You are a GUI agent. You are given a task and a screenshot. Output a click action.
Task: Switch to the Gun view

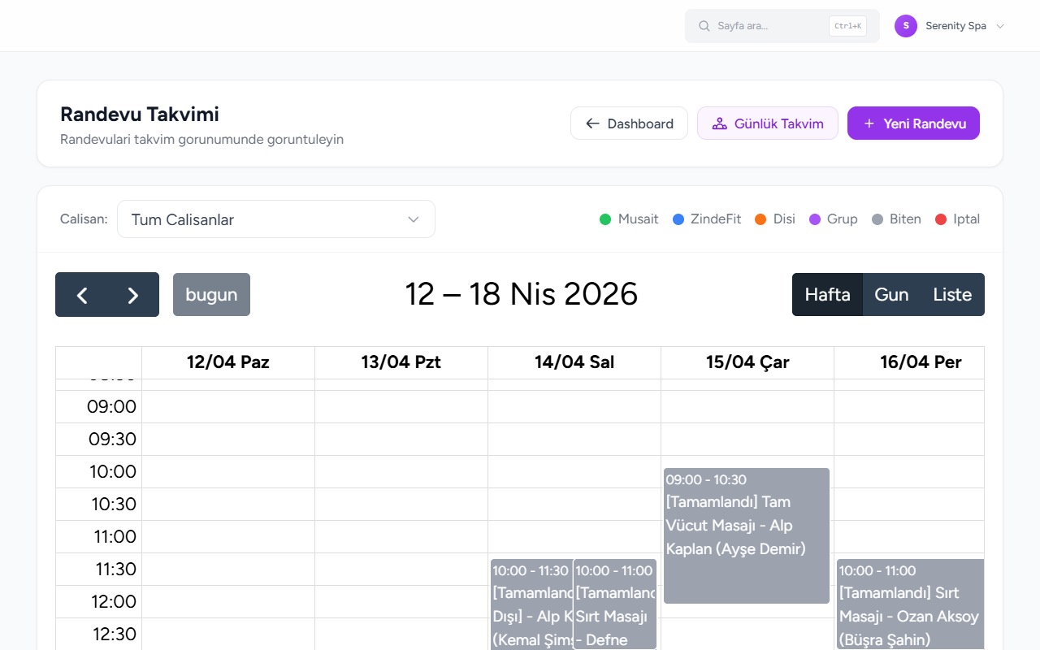(x=891, y=294)
